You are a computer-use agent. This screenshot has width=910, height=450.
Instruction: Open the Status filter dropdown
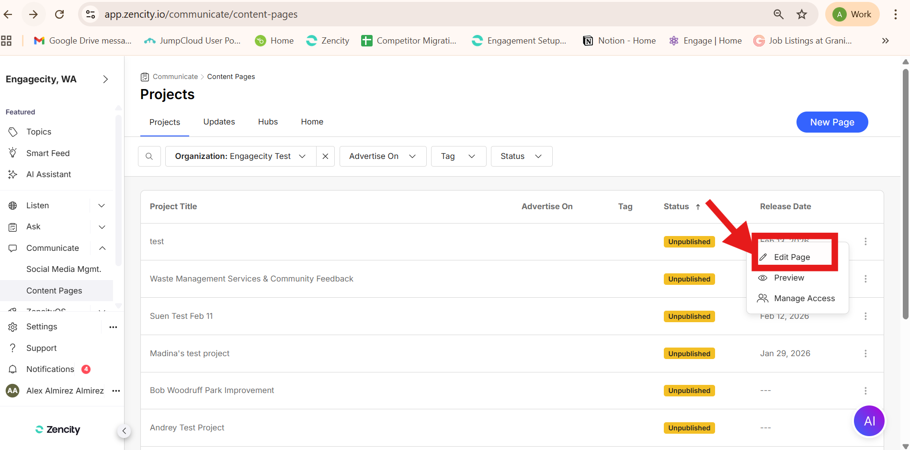[521, 157]
